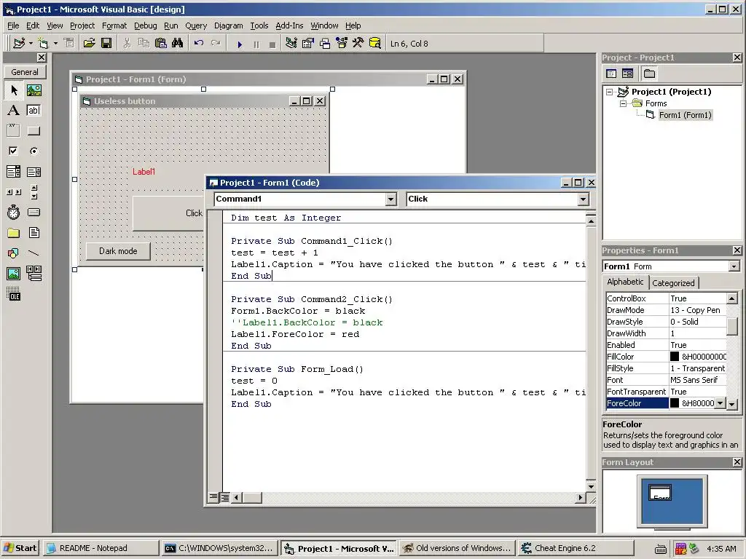Open the dropdown arrow beside Add Project icon
The width and height of the screenshot is (746, 559).
pyautogui.click(x=31, y=43)
